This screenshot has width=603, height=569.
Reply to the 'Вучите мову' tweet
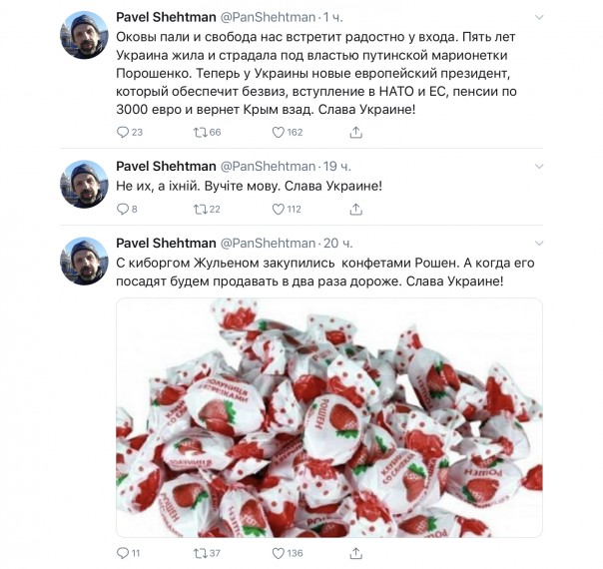tap(124, 209)
